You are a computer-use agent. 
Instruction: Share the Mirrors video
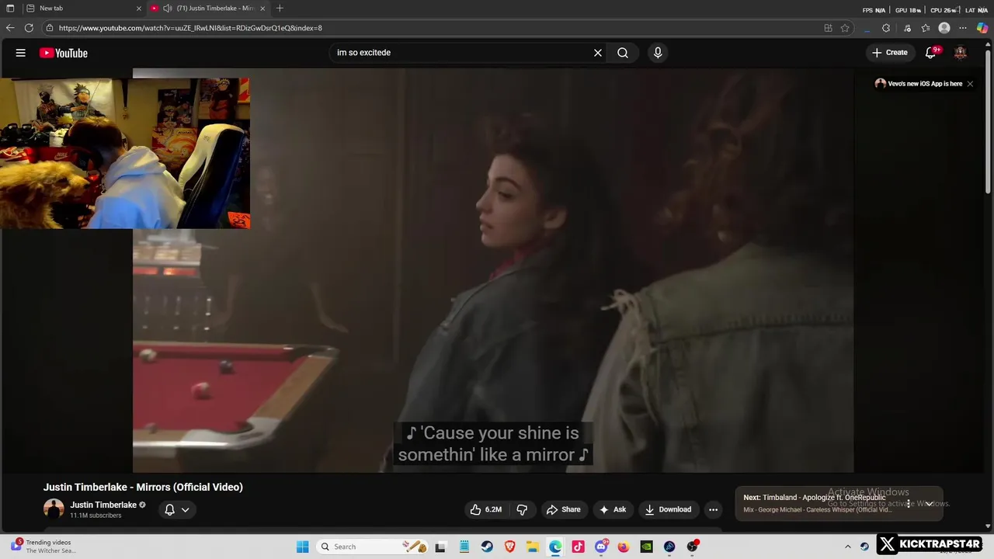point(564,509)
